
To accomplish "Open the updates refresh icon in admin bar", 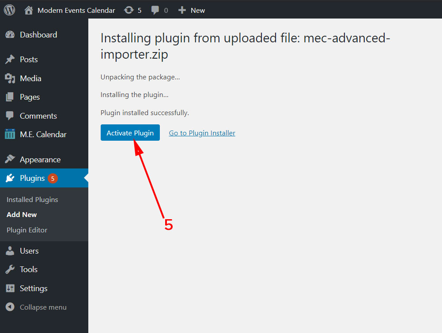I will click(129, 10).
